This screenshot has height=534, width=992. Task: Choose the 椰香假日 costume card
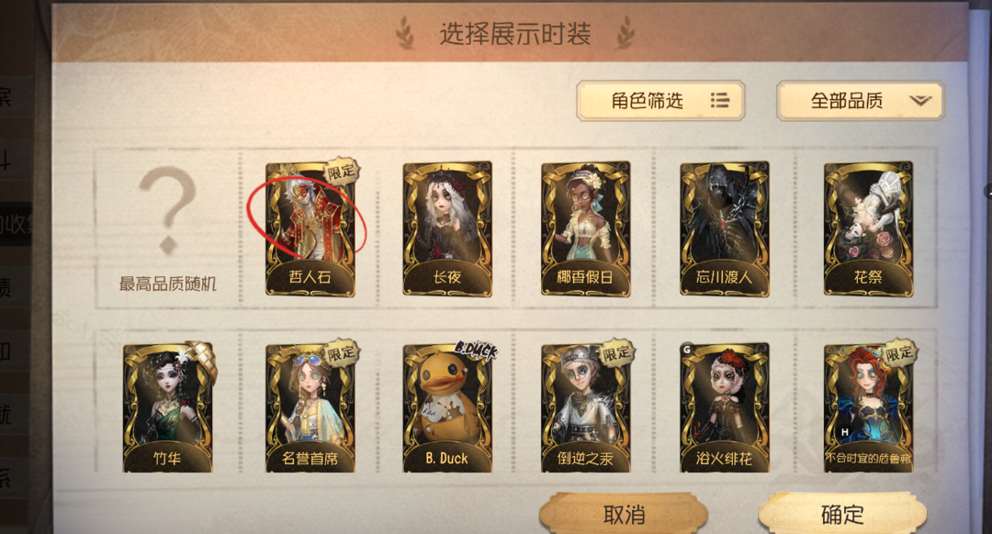pos(585,228)
